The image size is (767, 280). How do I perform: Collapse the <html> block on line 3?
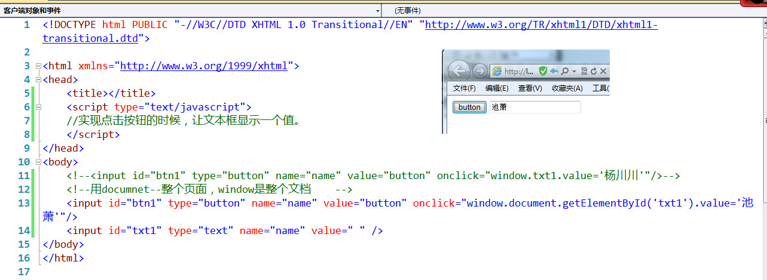(x=38, y=66)
